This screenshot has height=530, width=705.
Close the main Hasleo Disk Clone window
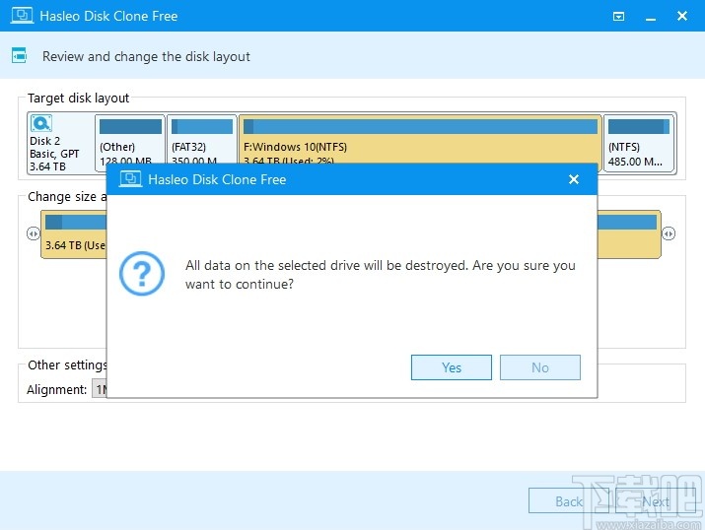682,16
